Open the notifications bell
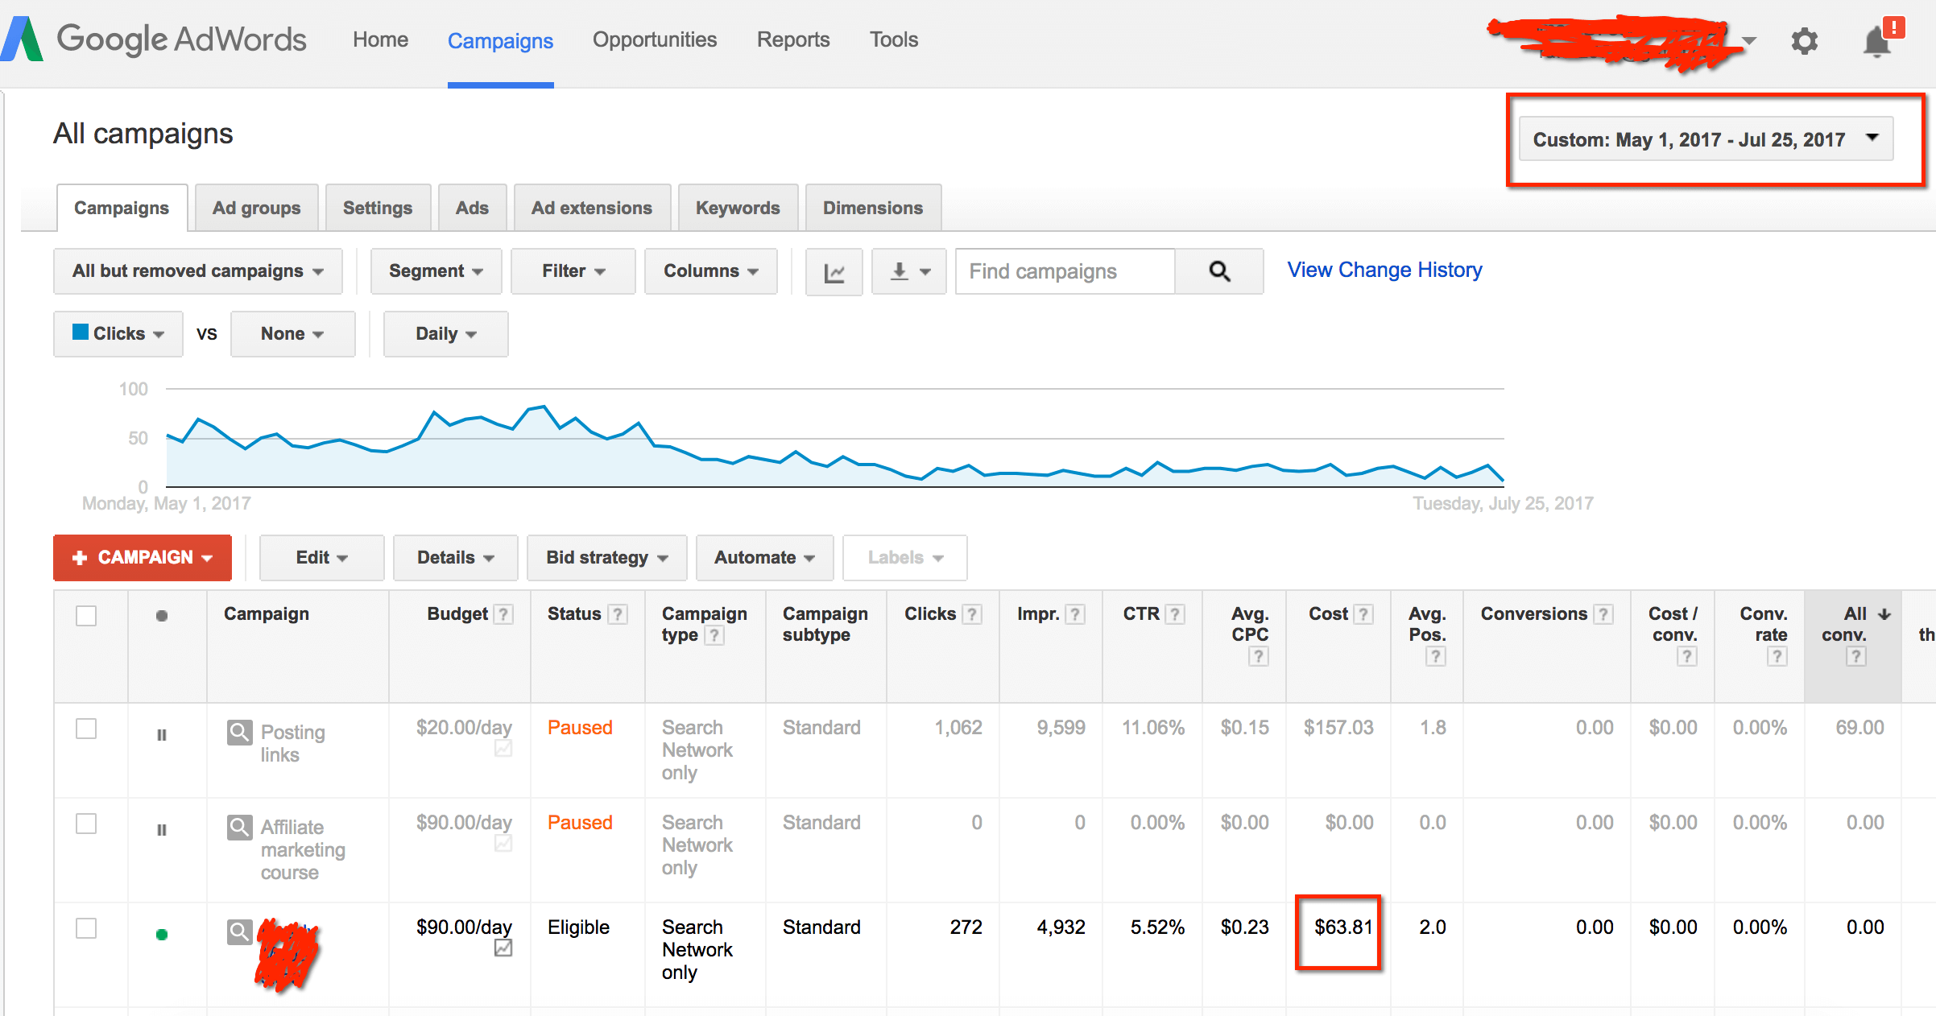1936x1016 pixels. 1877,40
